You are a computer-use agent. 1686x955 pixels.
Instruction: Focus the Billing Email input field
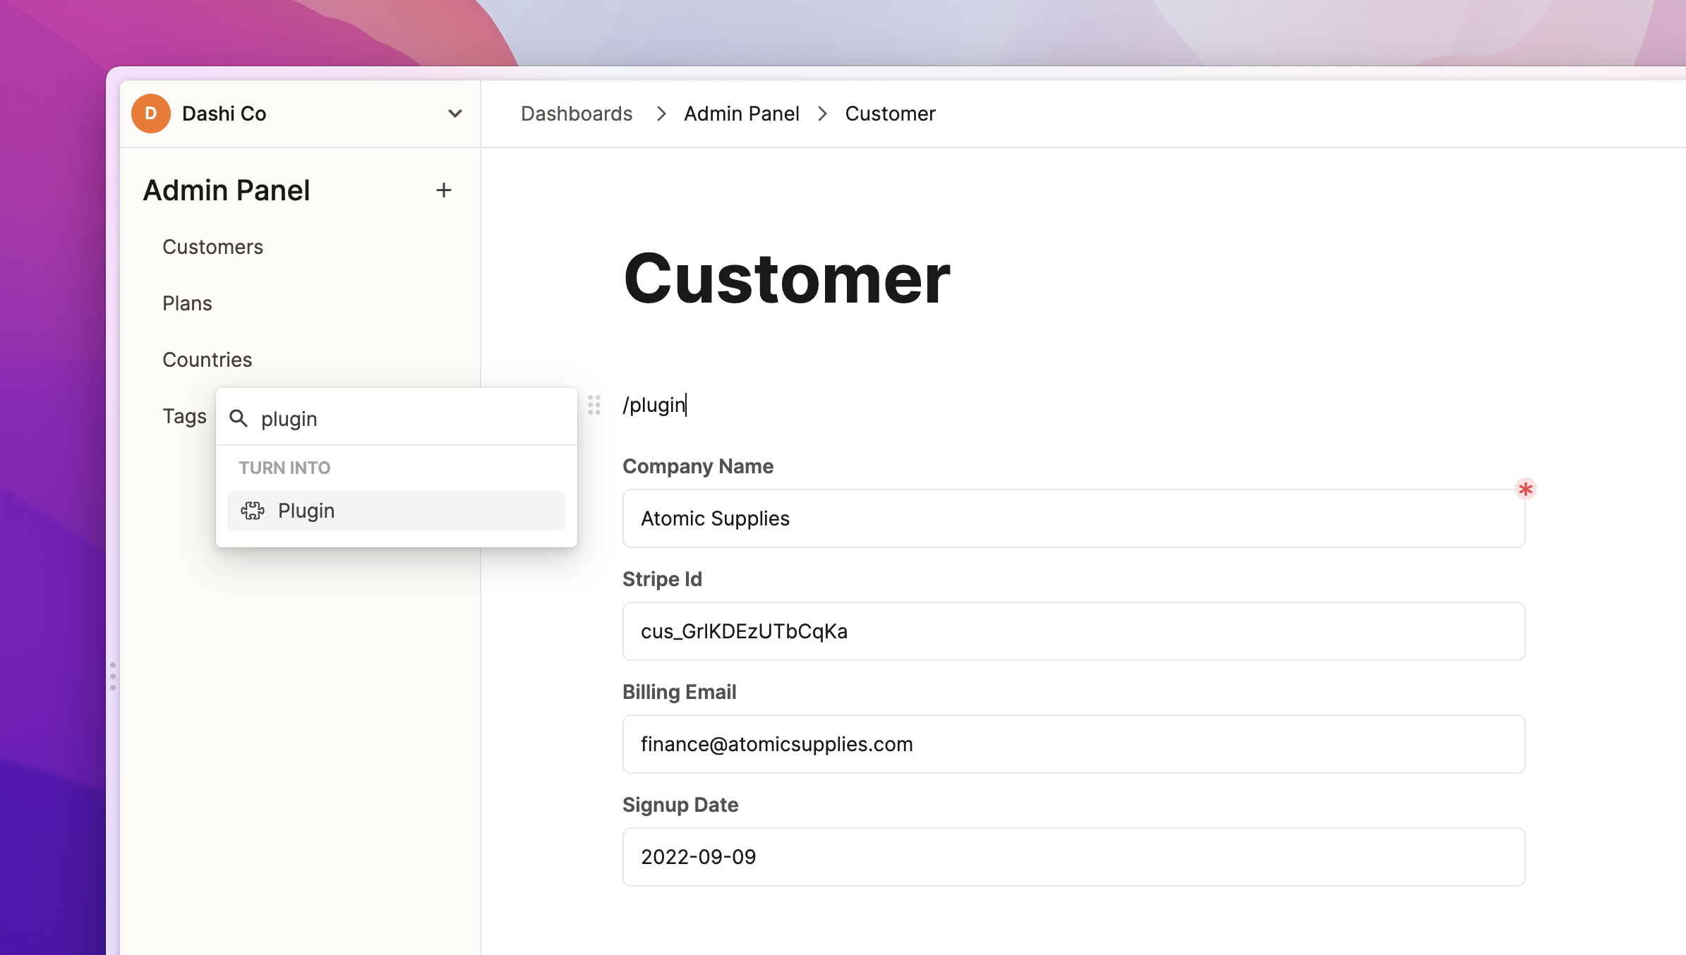pyautogui.click(x=1073, y=744)
